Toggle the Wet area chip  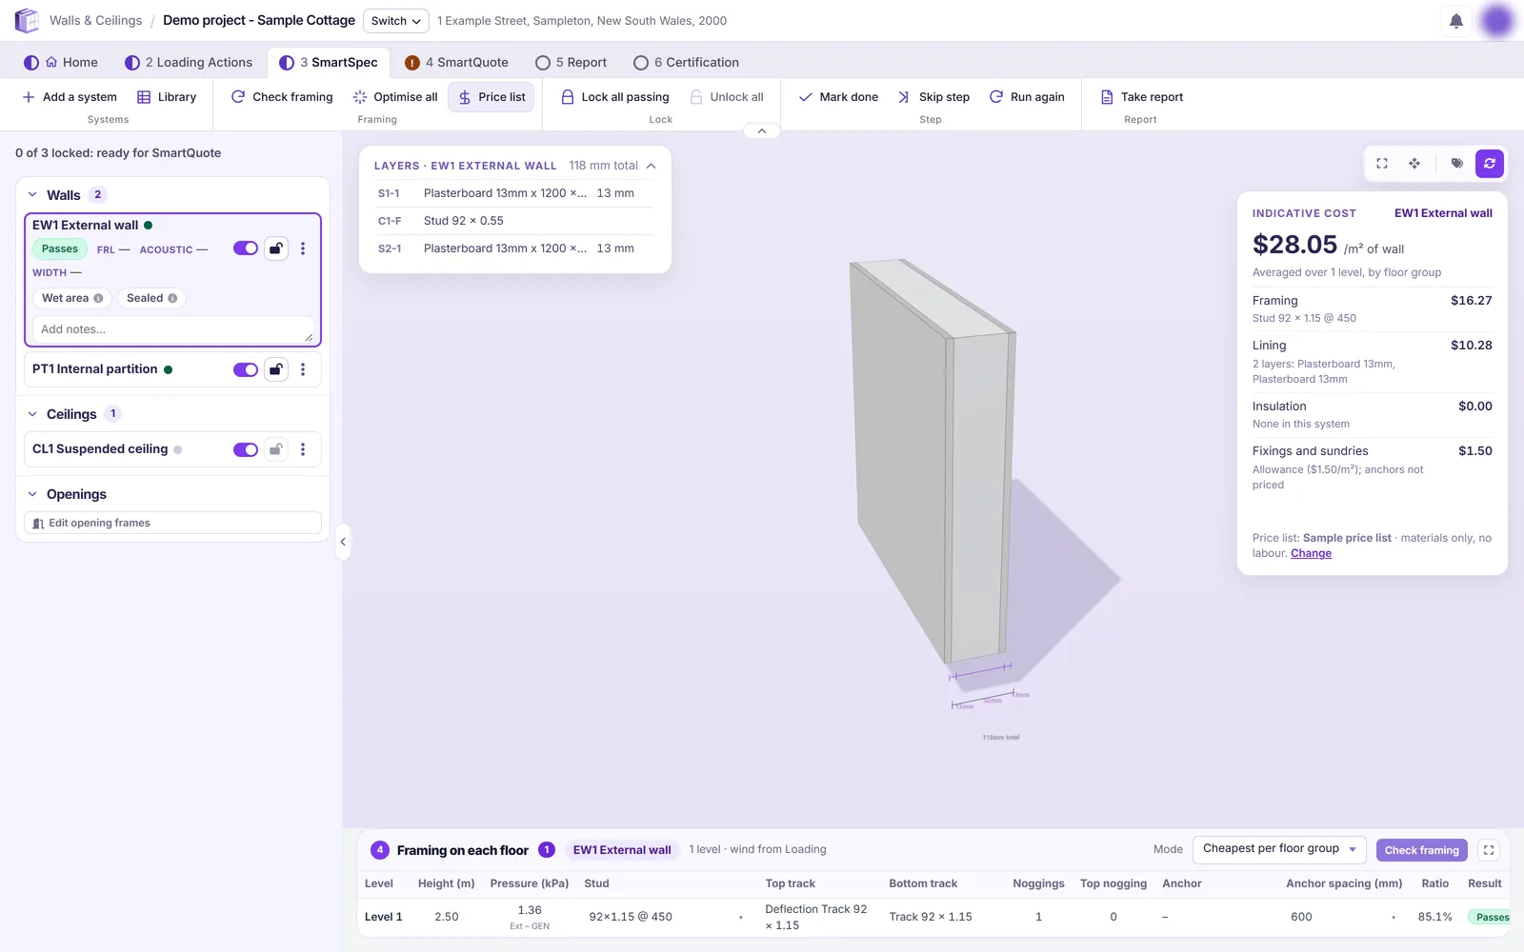pos(72,298)
